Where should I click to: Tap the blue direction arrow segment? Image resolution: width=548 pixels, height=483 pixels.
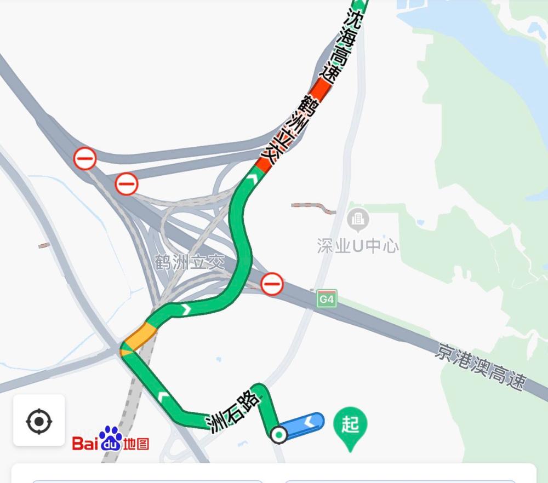point(302,424)
